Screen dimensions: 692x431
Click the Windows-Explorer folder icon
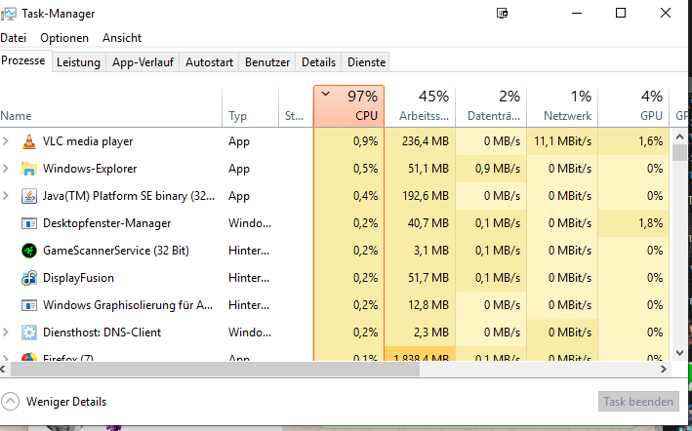pos(29,169)
